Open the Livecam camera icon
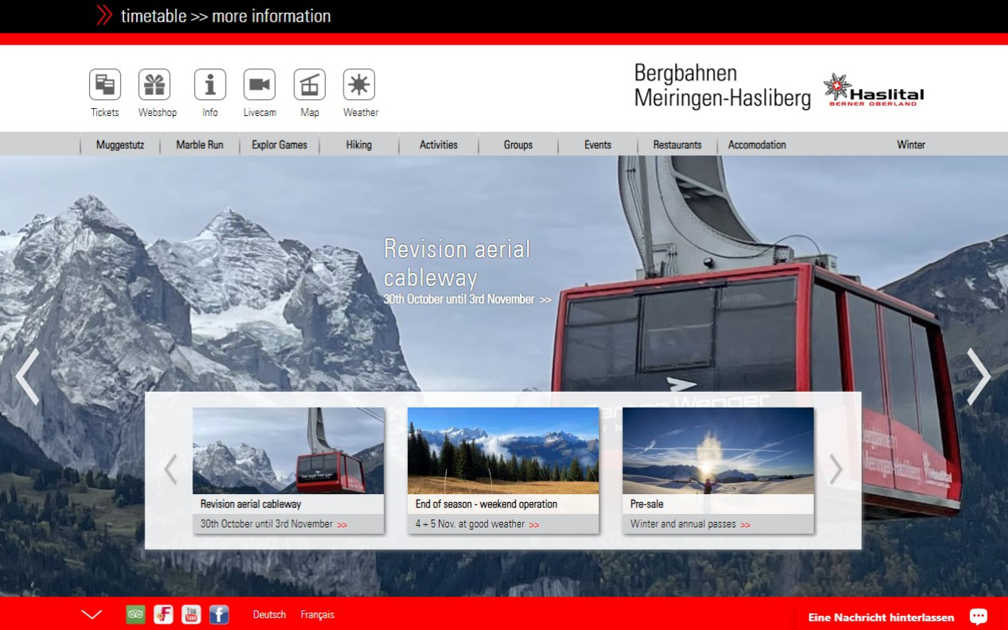This screenshot has height=630, width=1008. [x=259, y=85]
